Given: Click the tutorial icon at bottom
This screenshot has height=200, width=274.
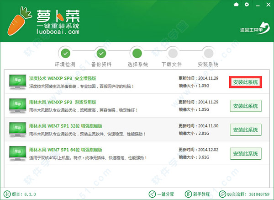Looking at the screenshot, I should coord(188,194).
